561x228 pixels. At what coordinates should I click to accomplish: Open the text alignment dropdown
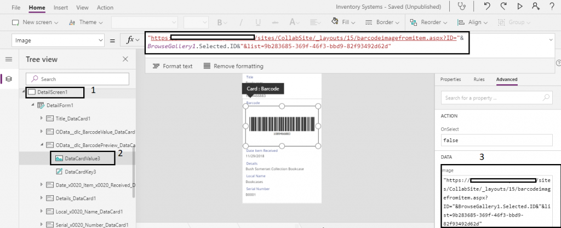coord(316,22)
